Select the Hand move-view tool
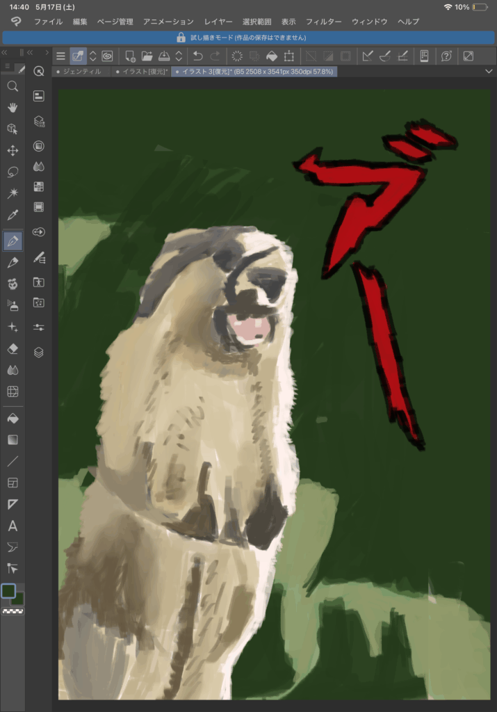The height and width of the screenshot is (712, 497). [x=13, y=108]
